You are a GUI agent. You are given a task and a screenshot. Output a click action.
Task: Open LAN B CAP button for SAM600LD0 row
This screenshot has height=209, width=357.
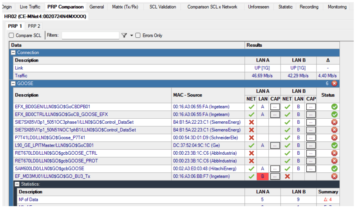click(x=311, y=169)
